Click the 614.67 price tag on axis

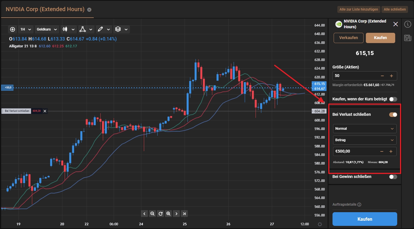click(319, 89)
